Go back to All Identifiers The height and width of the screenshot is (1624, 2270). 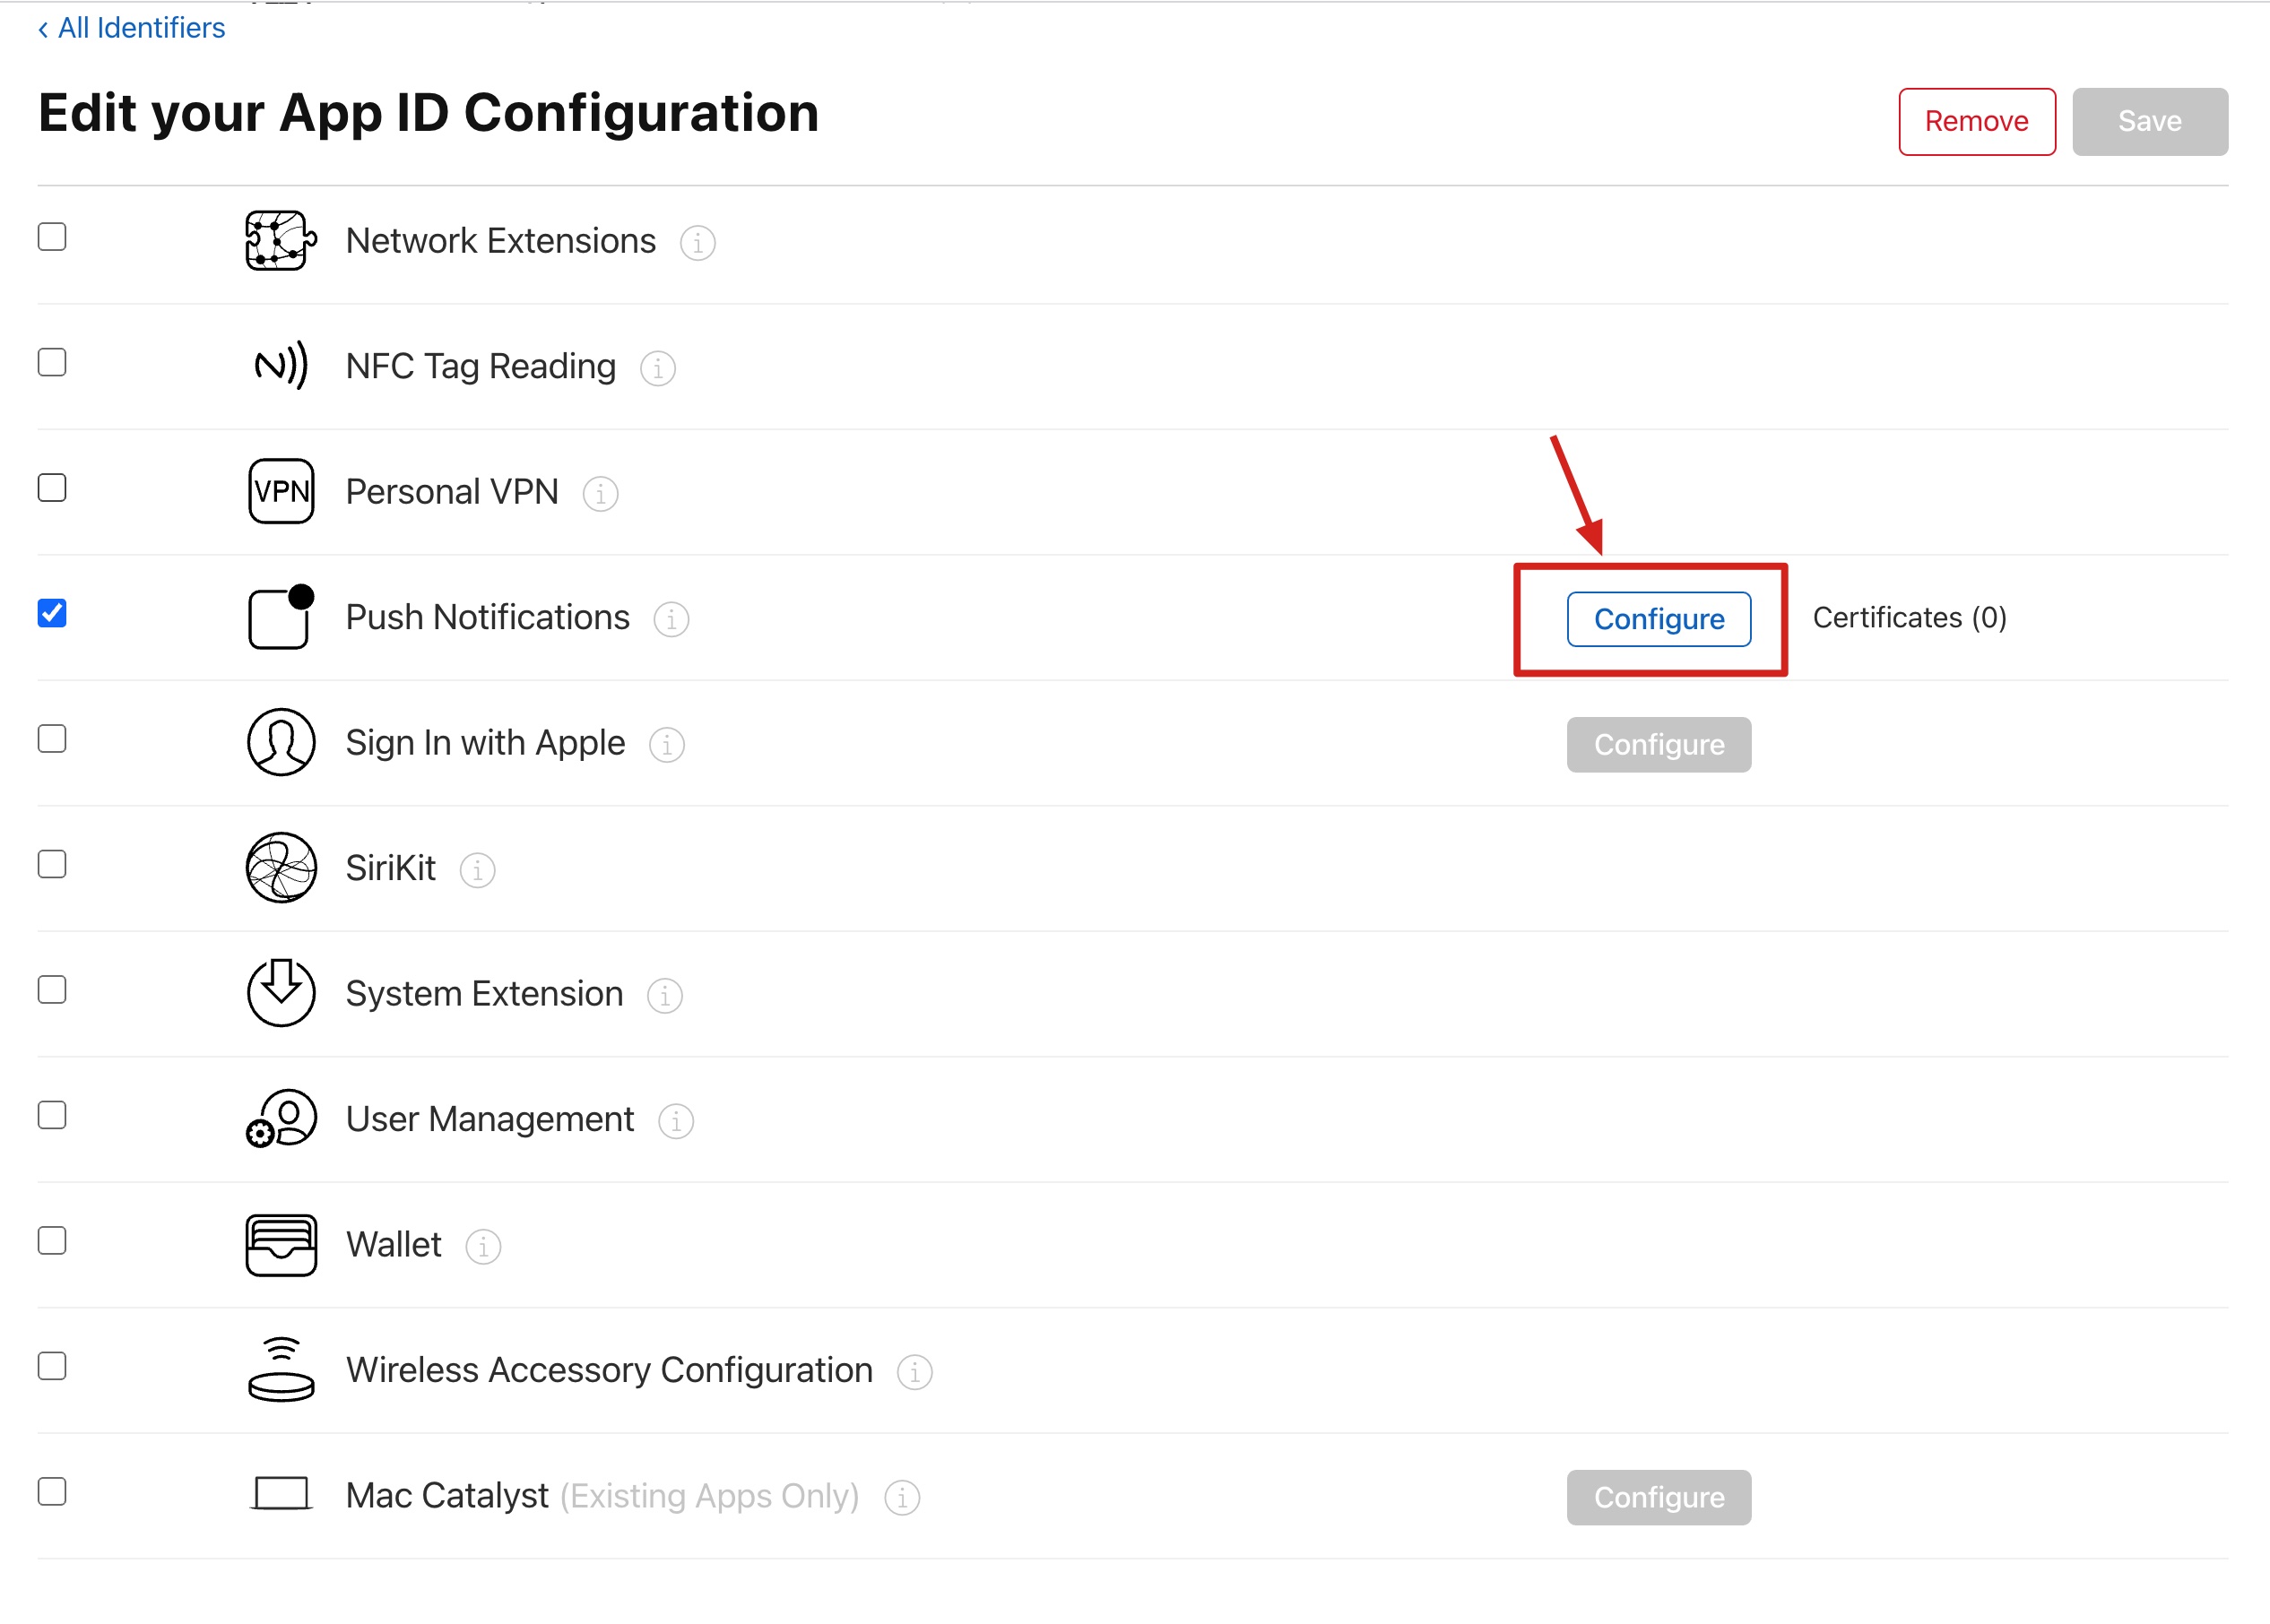pyautogui.click(x=132, y=28)
